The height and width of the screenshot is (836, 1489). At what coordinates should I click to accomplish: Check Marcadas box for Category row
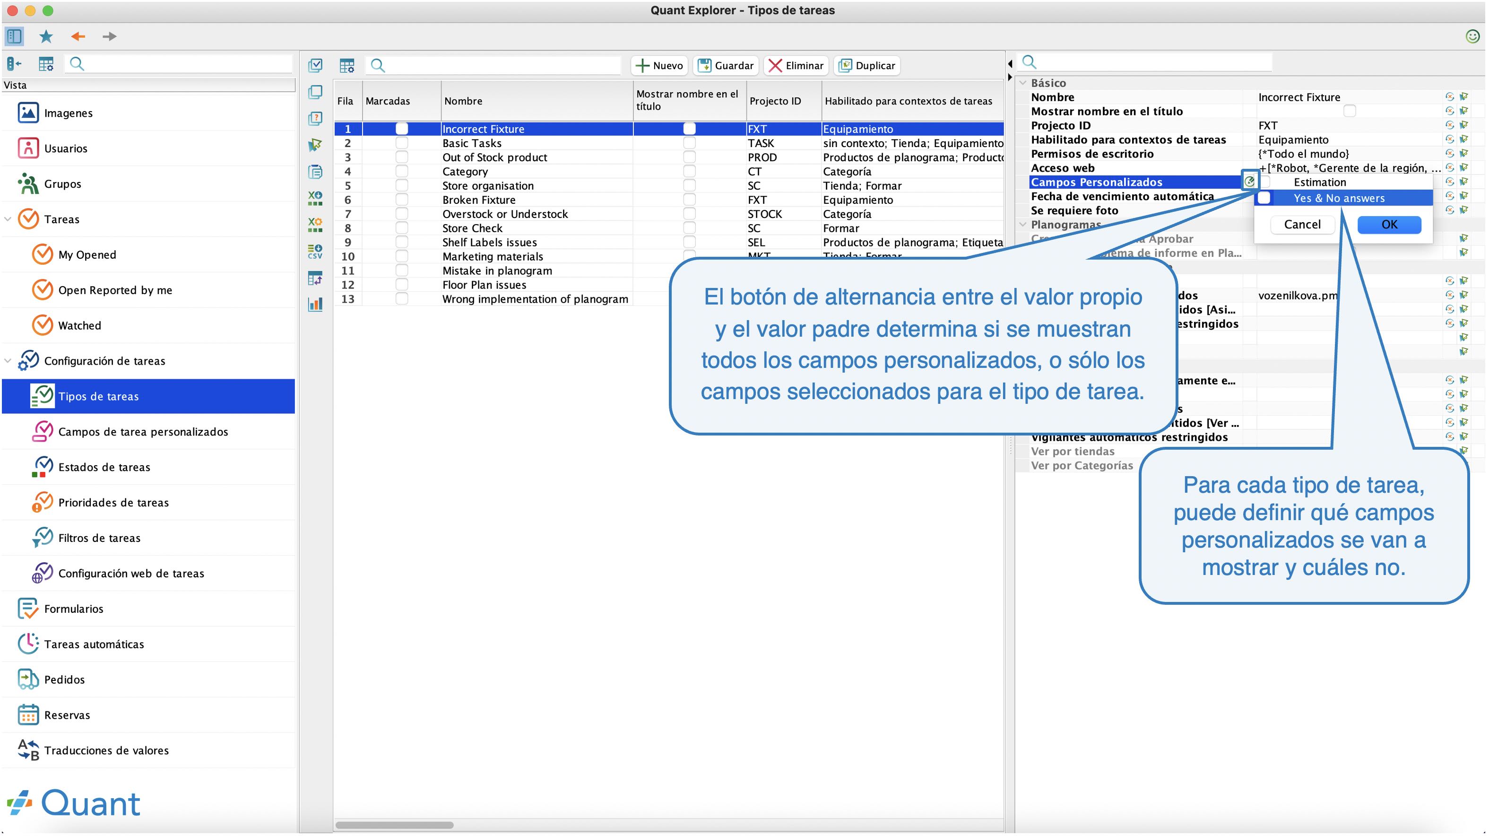402,171
